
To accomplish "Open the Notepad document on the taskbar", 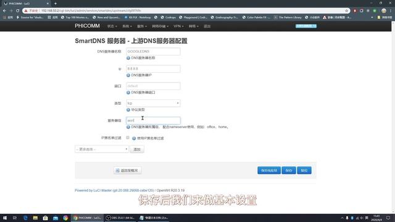I will coord(154,218).
